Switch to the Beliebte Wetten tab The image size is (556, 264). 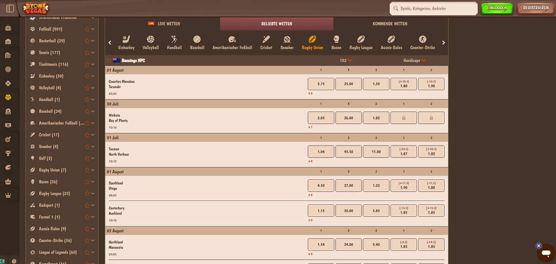click(276, 24)
